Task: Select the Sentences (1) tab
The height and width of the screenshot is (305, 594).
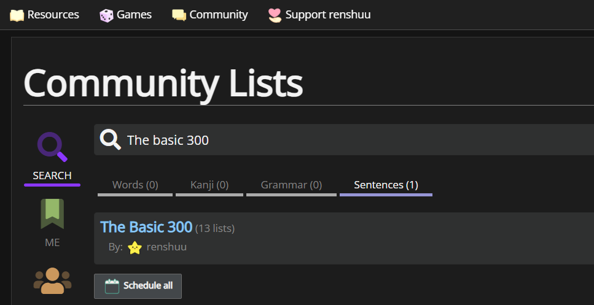Action: [x=386, y=187]
